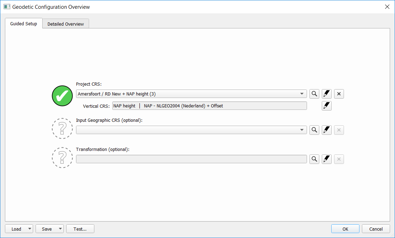This screenshot has height=238, width=395.
Task: Open the Save button dropdown arrow
Action: pyautogui.click(x=60, y=229)
